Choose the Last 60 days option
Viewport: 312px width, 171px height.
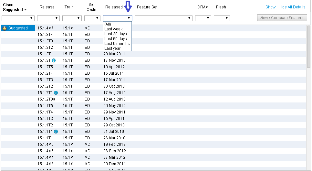coord(115,38)
